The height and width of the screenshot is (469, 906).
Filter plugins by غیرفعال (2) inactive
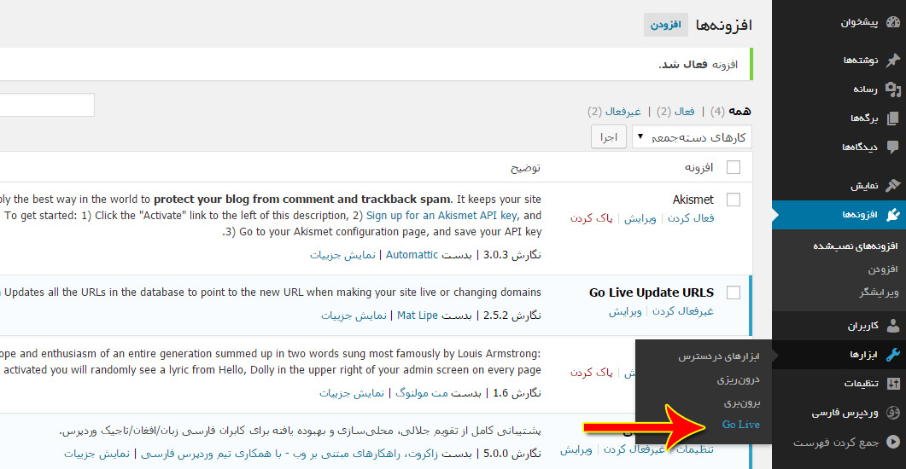click(x=614, y=112)
